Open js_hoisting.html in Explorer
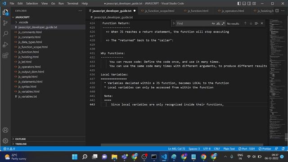288x162 pixels. tap(28, 57)
